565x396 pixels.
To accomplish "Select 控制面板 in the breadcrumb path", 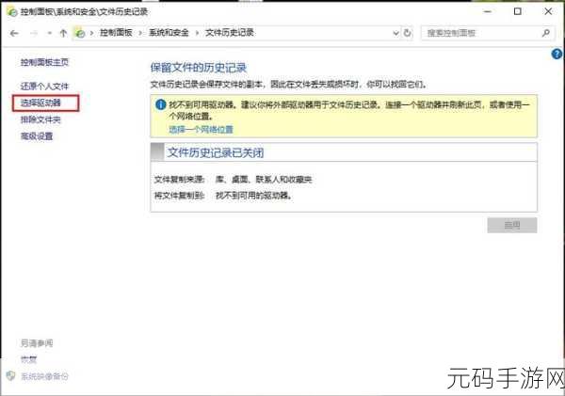I will (116, 33).
